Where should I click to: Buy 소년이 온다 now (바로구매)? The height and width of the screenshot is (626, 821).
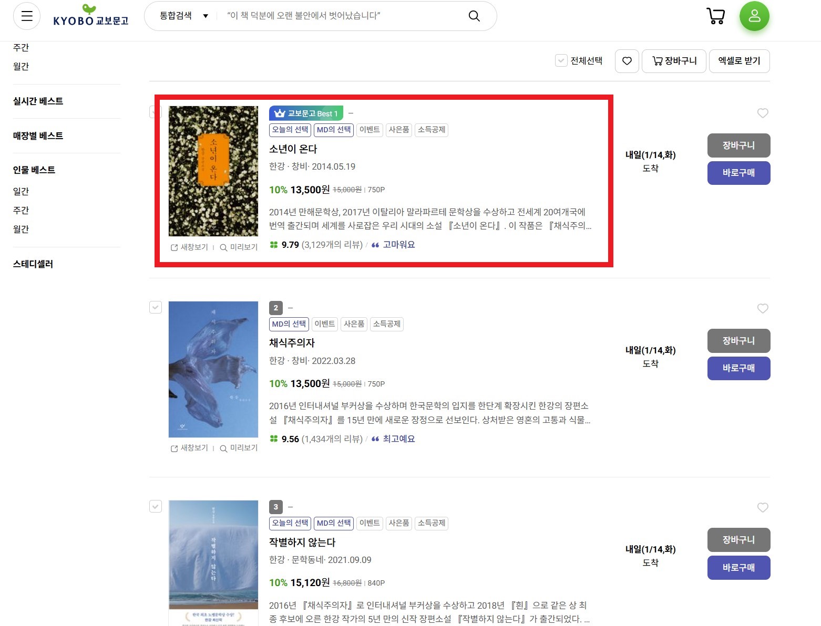738,173
